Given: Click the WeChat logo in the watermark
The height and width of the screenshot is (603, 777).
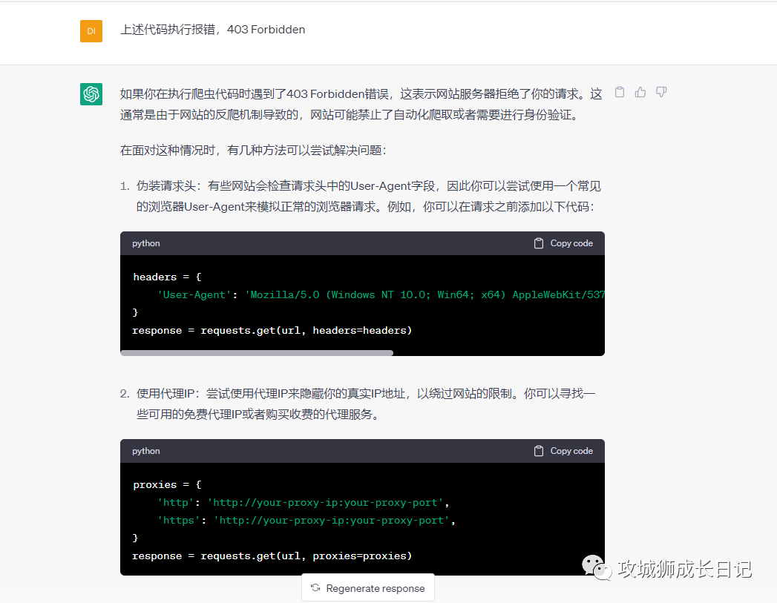Looking at the screenshot, I should point(597,568).
